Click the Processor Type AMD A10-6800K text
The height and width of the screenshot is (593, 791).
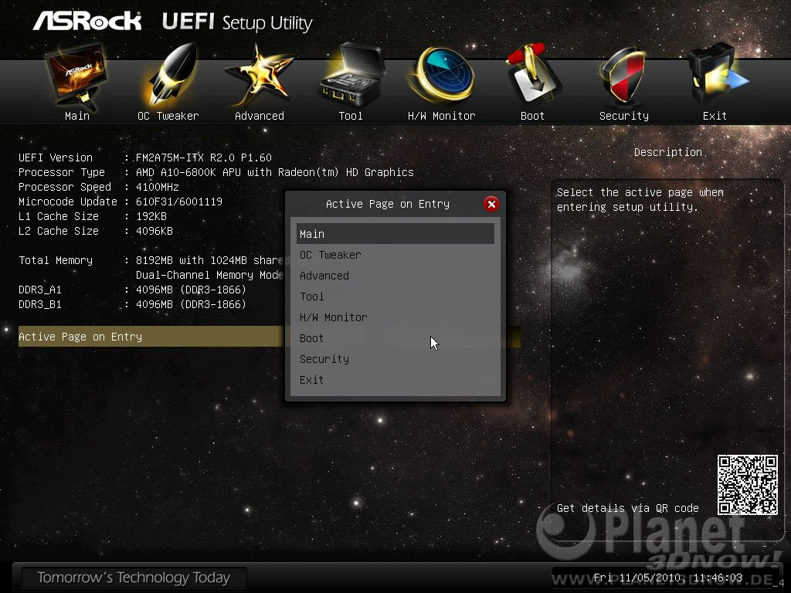274,172
